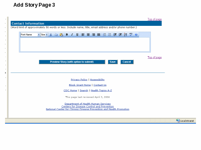This screenshot has height=150, width=201.
Task: Click 'This page last reviewed April 5, 2006' text
Action: (x=88, y=97)
